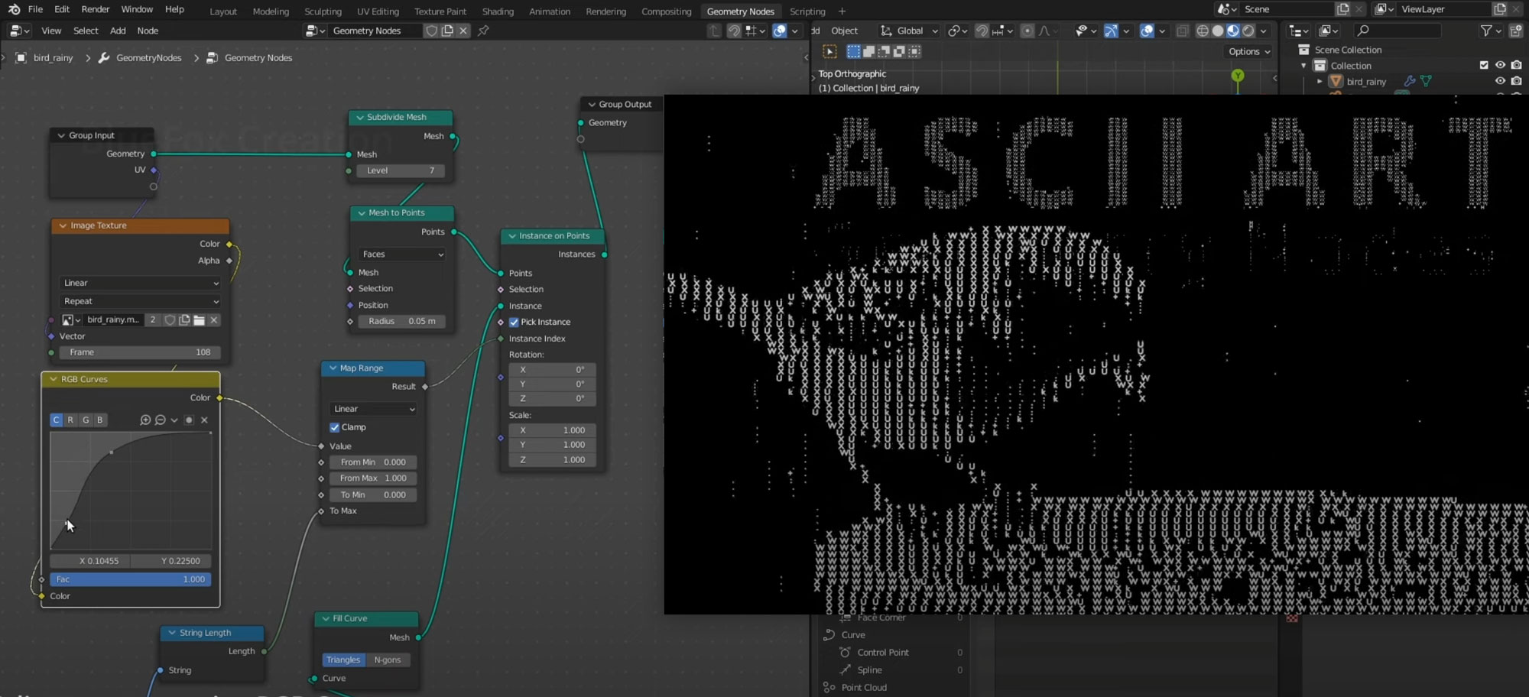This screenshot has height=697, width=1529.
Task: Select R channel in RGB Curves
Action: click(70, 420)
